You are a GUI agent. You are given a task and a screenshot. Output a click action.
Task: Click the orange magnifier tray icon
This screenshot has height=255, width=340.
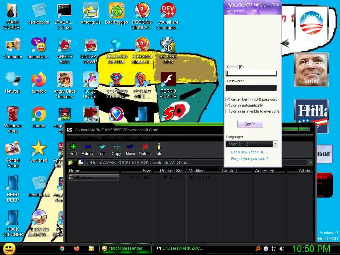pyautogui.click(x=258, y=249)
